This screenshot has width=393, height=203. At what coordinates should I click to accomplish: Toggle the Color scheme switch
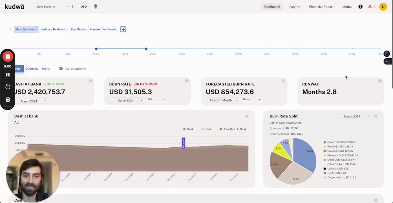61,69
